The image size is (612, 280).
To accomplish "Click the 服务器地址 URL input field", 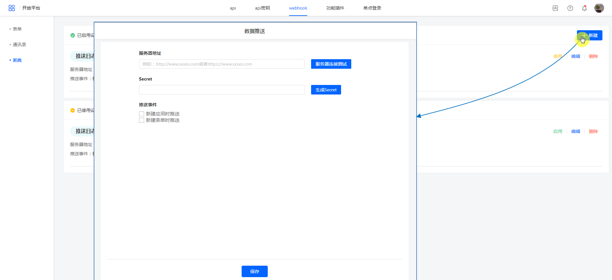I will pos(222,64).
